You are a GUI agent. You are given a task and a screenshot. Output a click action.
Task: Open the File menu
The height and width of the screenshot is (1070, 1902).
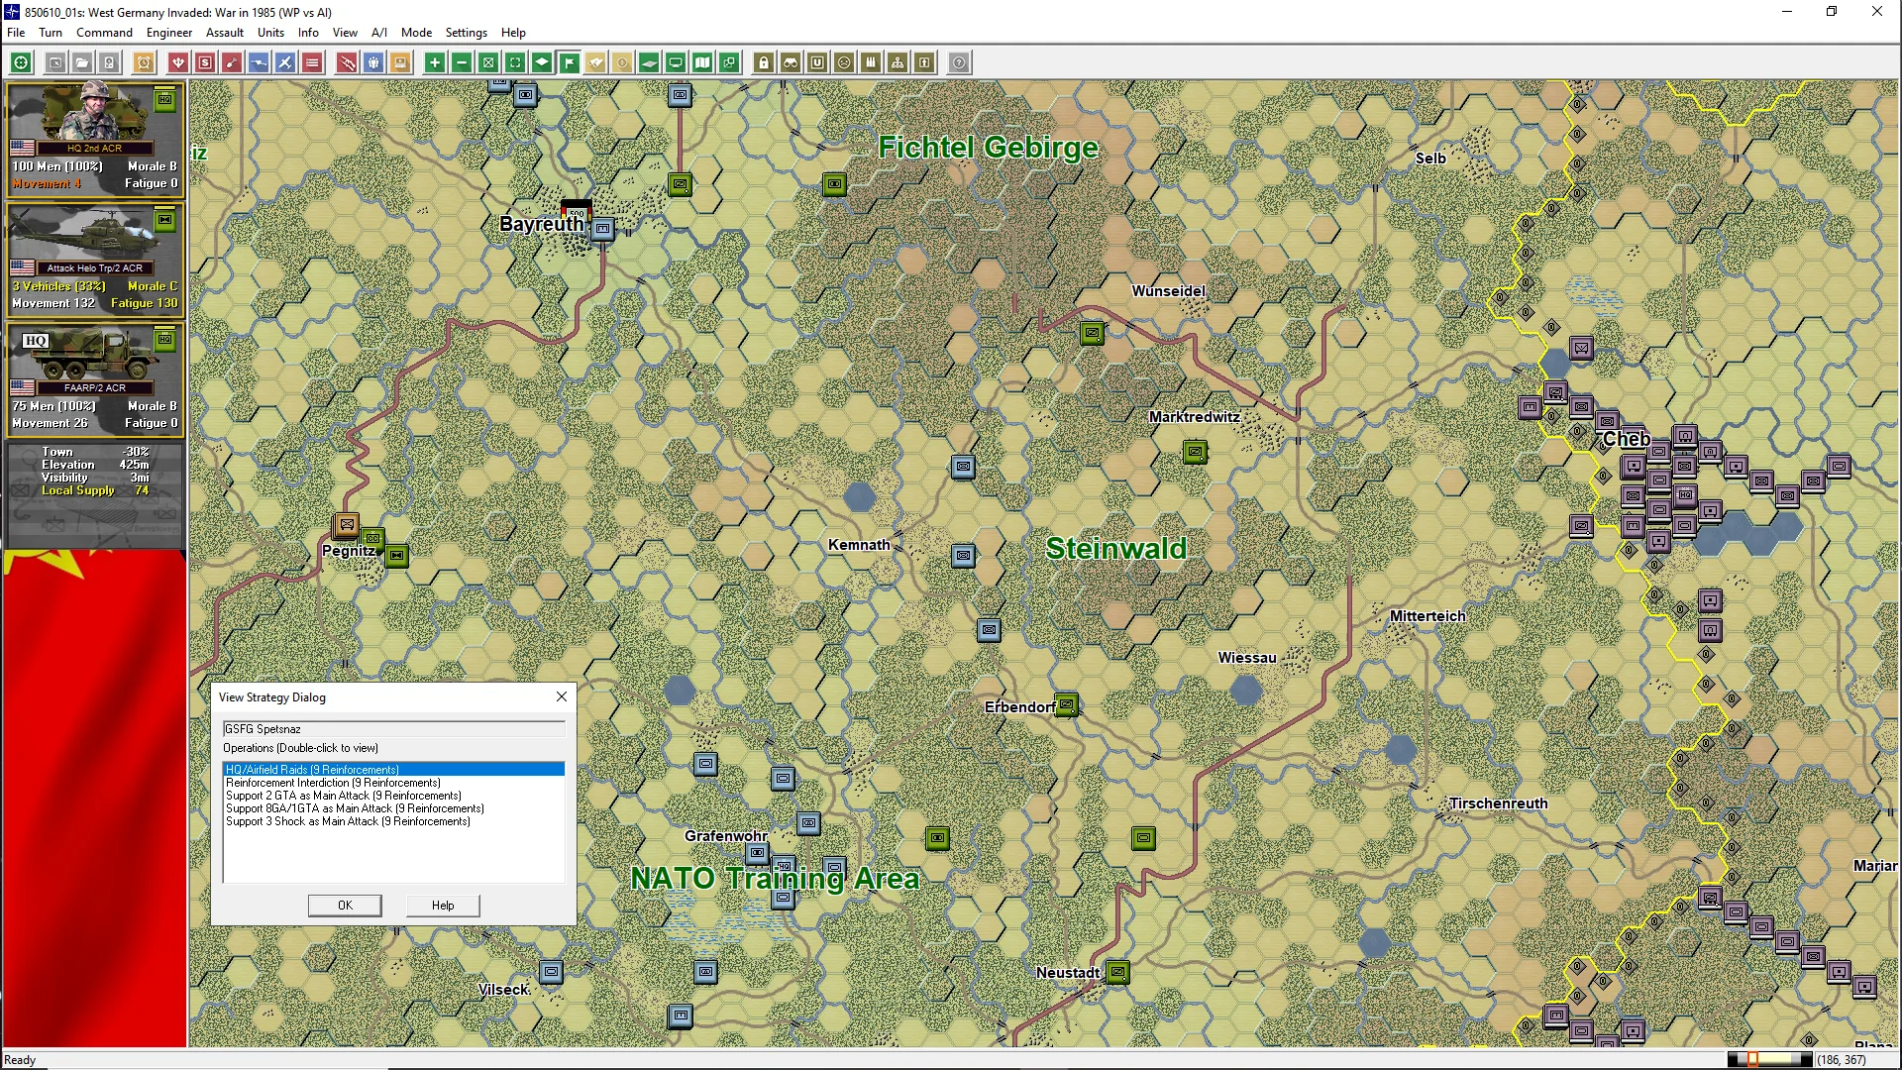[16, 32]
